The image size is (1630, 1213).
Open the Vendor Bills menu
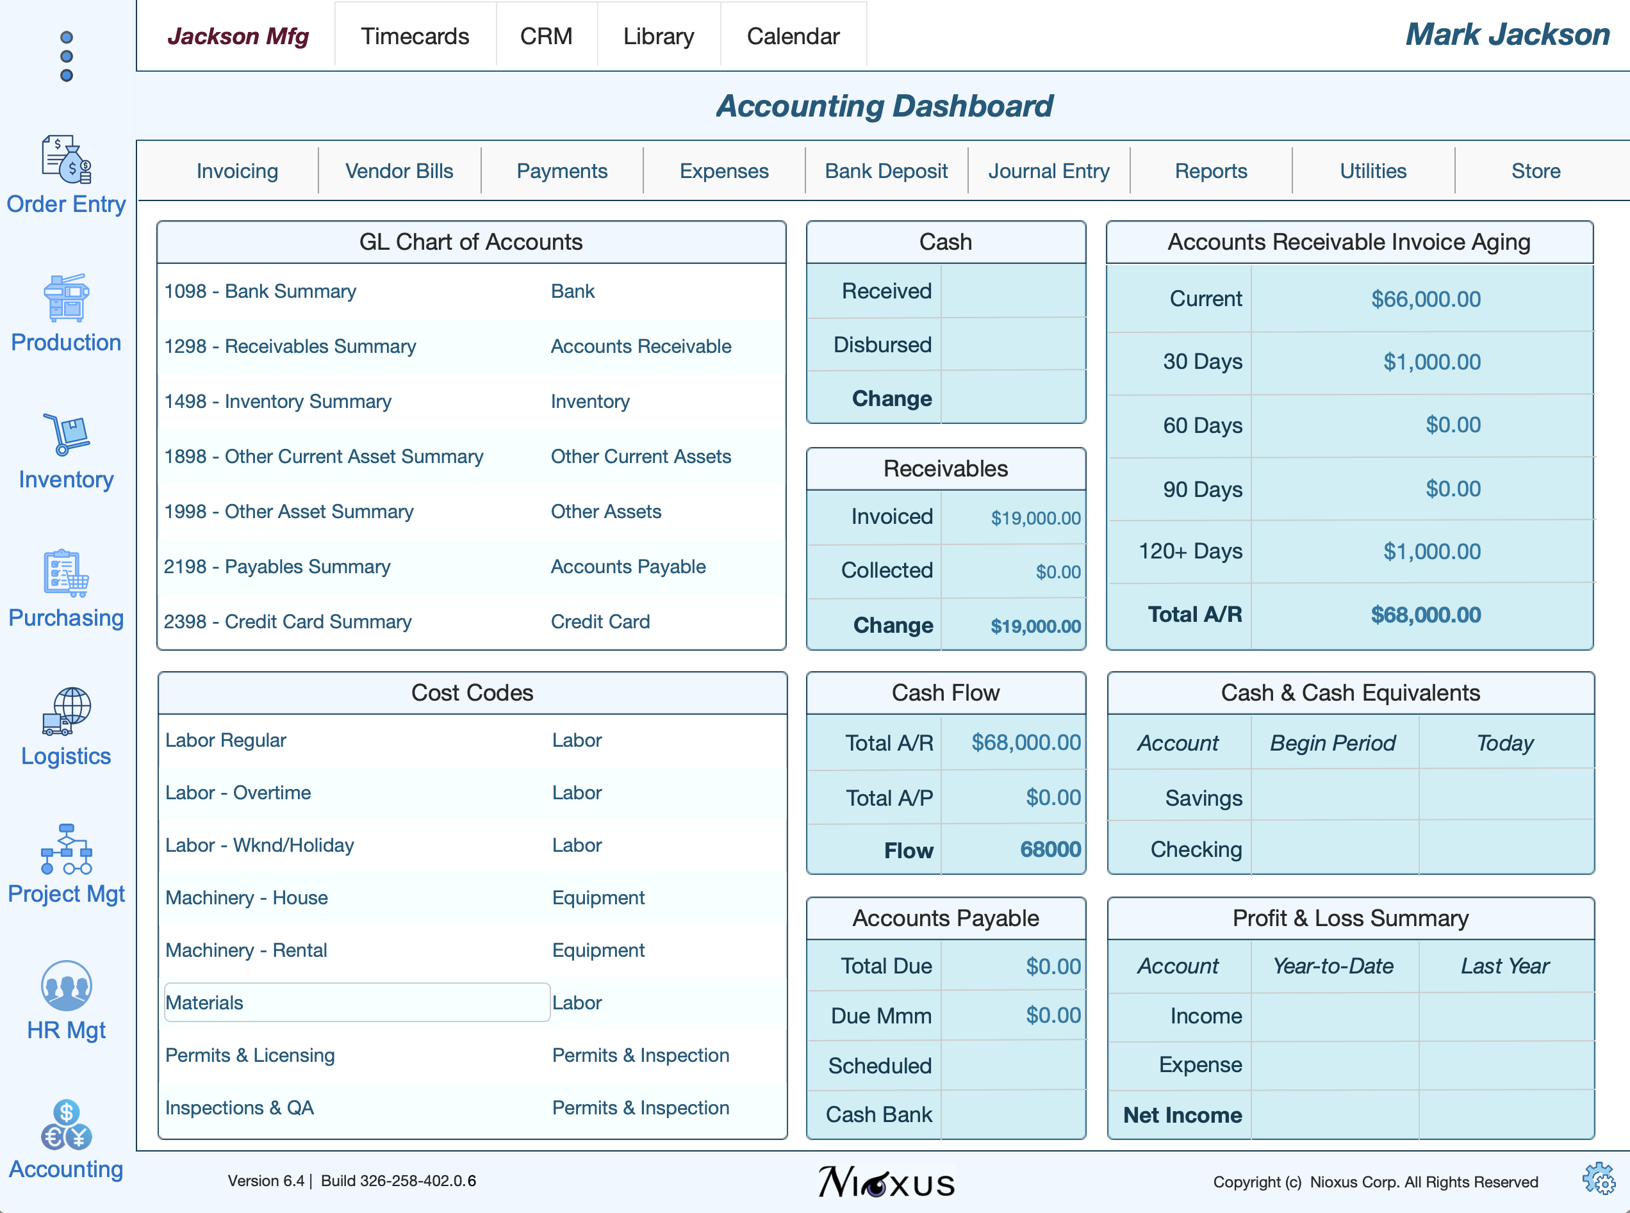click(399, 171)
